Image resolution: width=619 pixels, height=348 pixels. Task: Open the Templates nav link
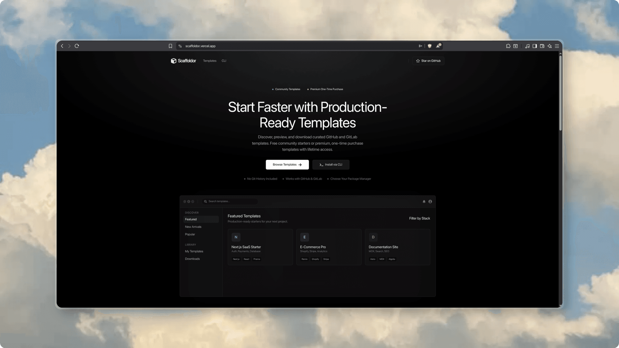(210, 61)
